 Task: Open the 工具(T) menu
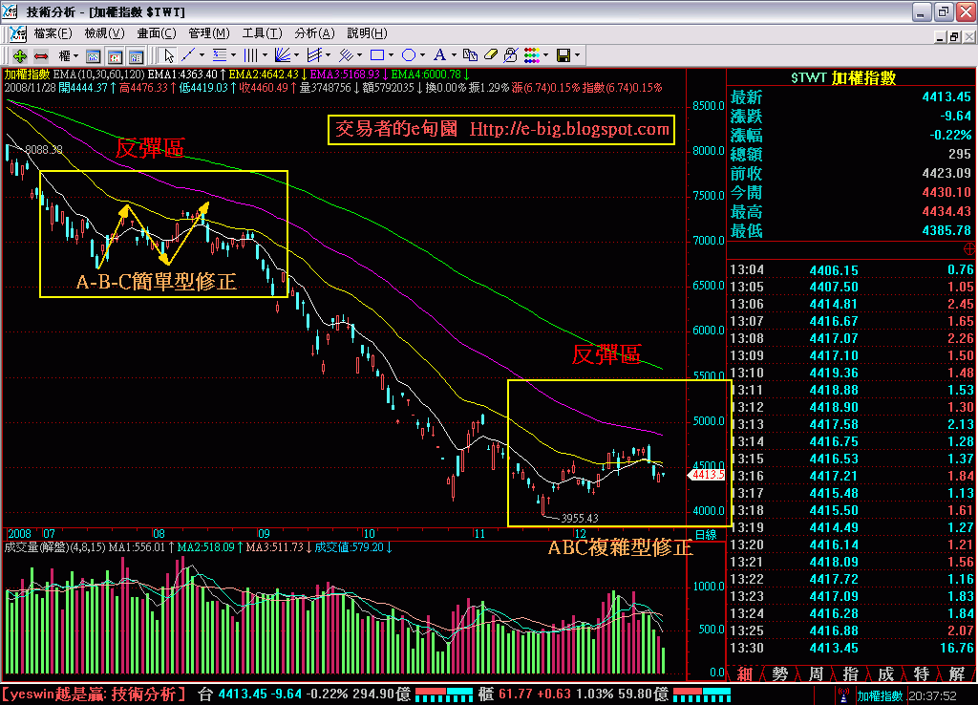[x=262, y=33]
